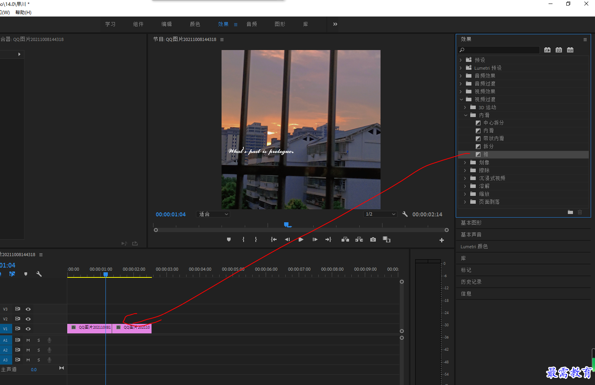Open Program monitor settings wrench
The image size is (595, 385).
point(405,214)
